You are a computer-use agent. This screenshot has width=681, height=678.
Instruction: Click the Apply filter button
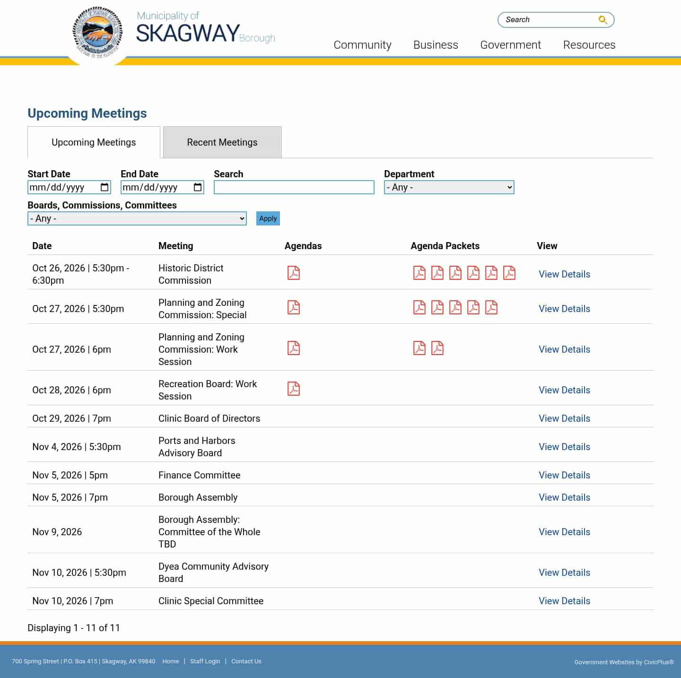[268, 218]
